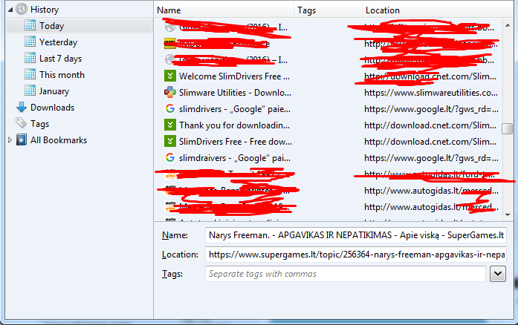
Task: Open the tags dropdown arrow button
Action: [x=497, y=274]
